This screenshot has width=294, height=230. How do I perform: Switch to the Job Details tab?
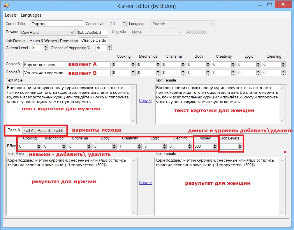point(15,41)
